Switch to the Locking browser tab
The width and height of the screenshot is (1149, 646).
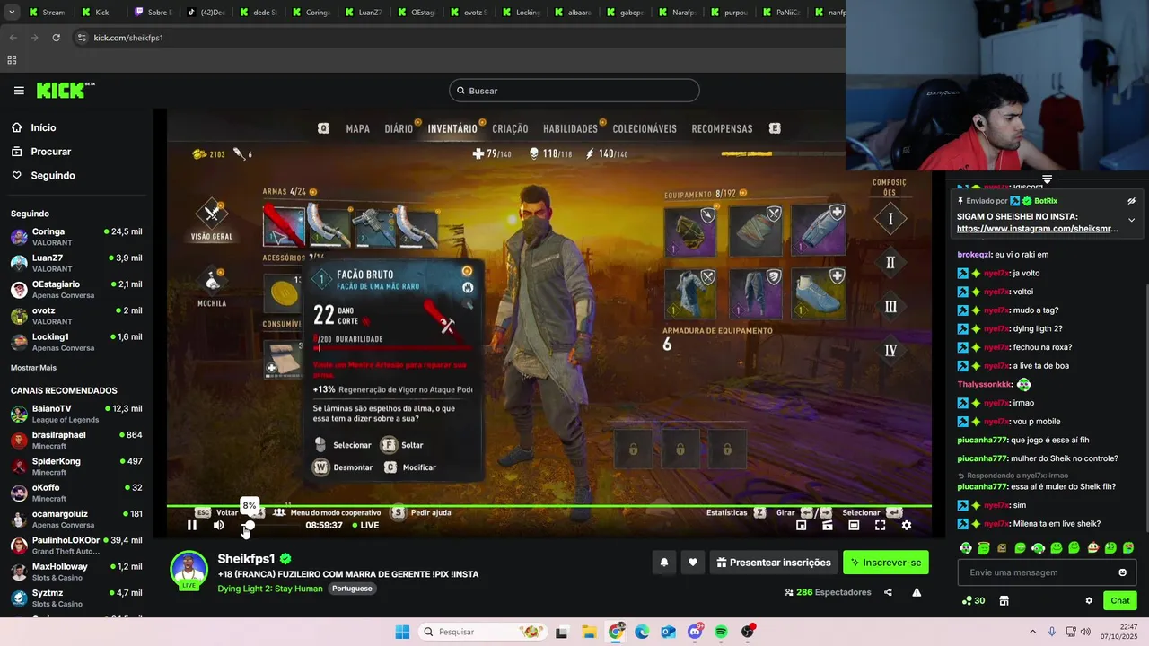click(521, 13)
